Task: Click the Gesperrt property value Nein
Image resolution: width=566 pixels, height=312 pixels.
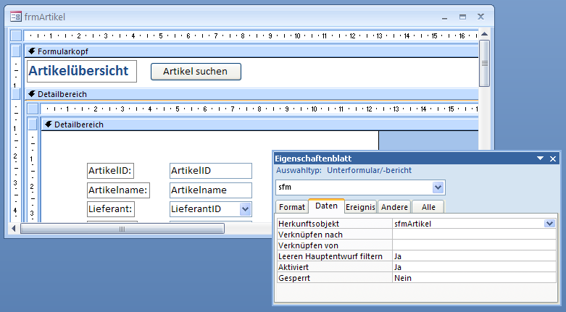Action: pyautogui.click(x=474, y=278)
